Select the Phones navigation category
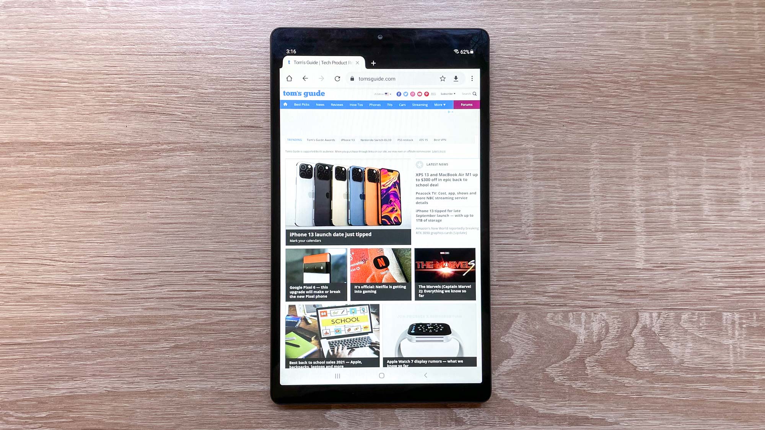This screenshot has width=765, height=430. click(x=374, y=104)
